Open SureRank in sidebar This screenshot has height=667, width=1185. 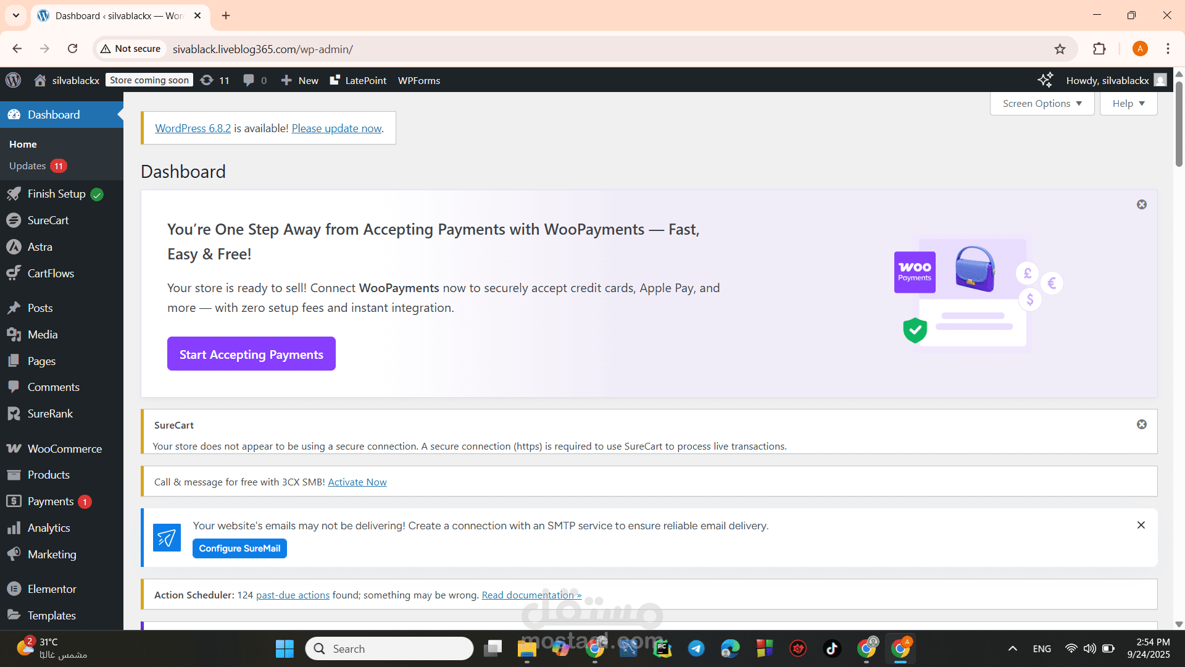click(62, 414)
